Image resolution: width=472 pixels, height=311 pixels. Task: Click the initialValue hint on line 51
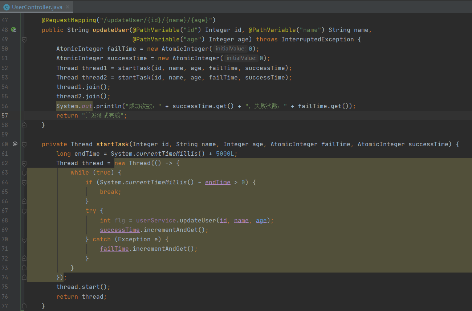[241, 58]
